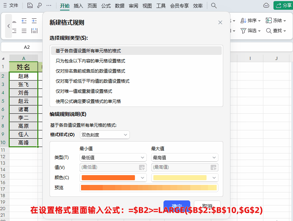Close the 新建格式规则 dialog
Image resolution: width=293 pixels, height=221 pixels.
220,22
